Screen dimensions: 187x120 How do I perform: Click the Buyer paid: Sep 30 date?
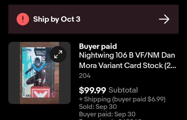(x=107, y=114)
